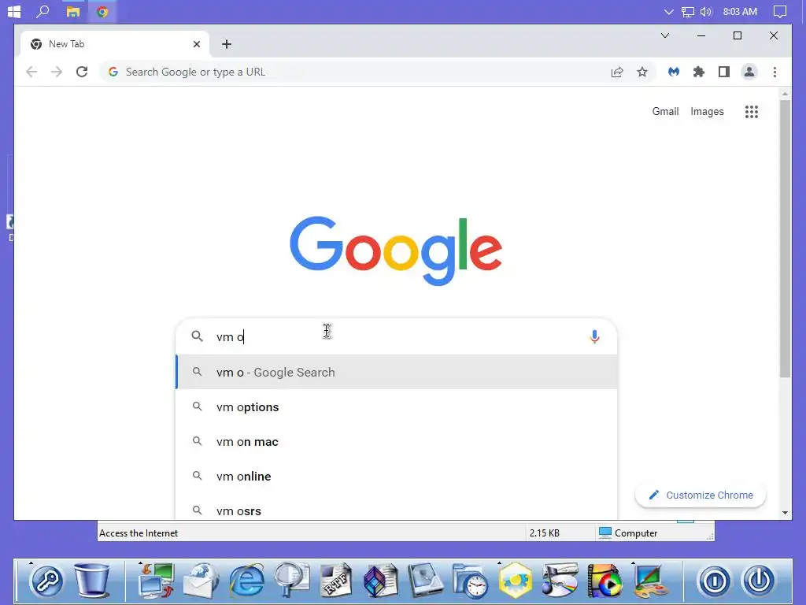Open the Malwarebytes extension icon
Viewport: 806px width, 605px height.
674,72
